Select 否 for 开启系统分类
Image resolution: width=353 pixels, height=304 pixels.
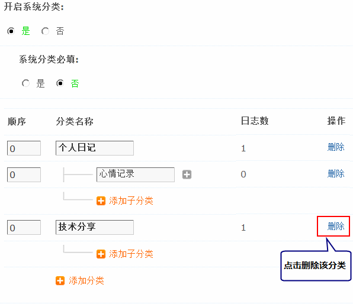45,31
